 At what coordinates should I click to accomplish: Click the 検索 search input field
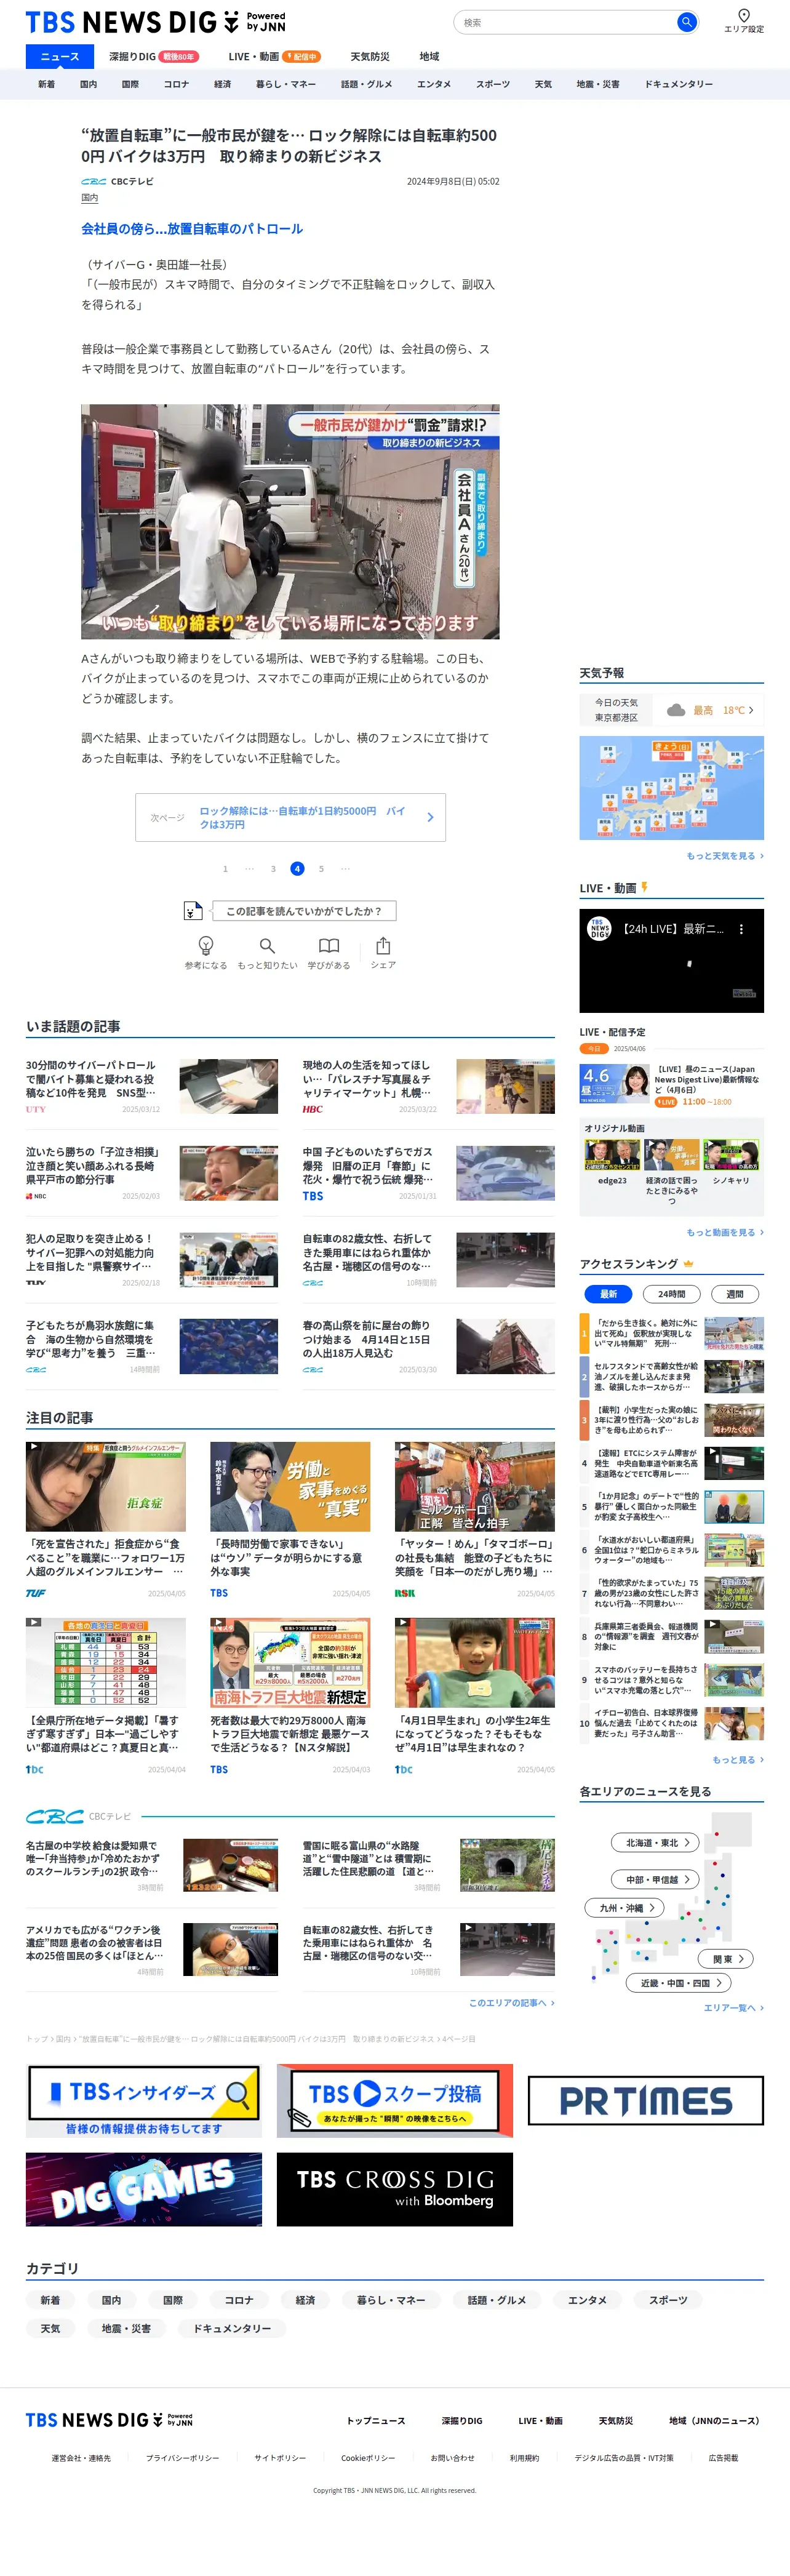[566, 22]
